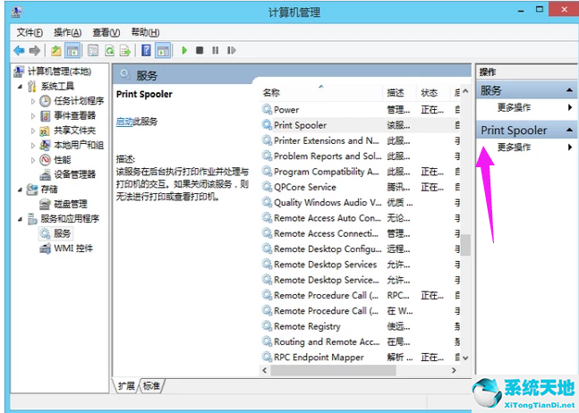Select Device Manager (设备管理器) icon
579x413 pixels.
tap(45, 174)
